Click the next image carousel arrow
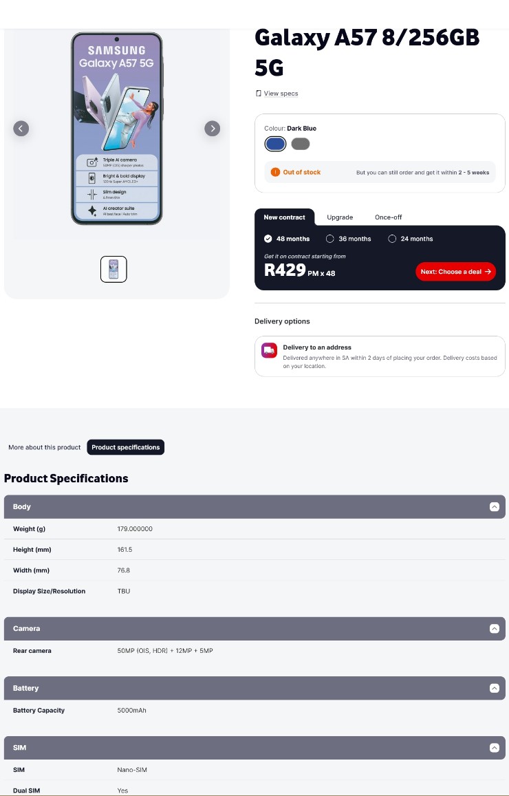 [x=213, y=128]
